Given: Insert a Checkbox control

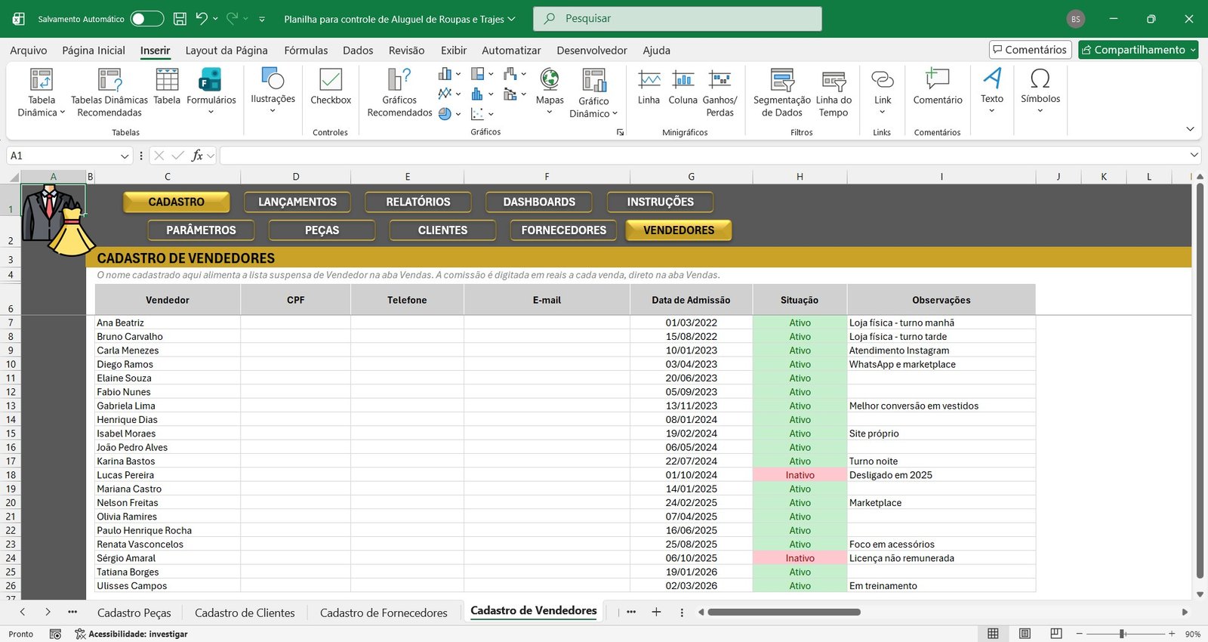Looking at the screenshot, I should pos(331,87).
